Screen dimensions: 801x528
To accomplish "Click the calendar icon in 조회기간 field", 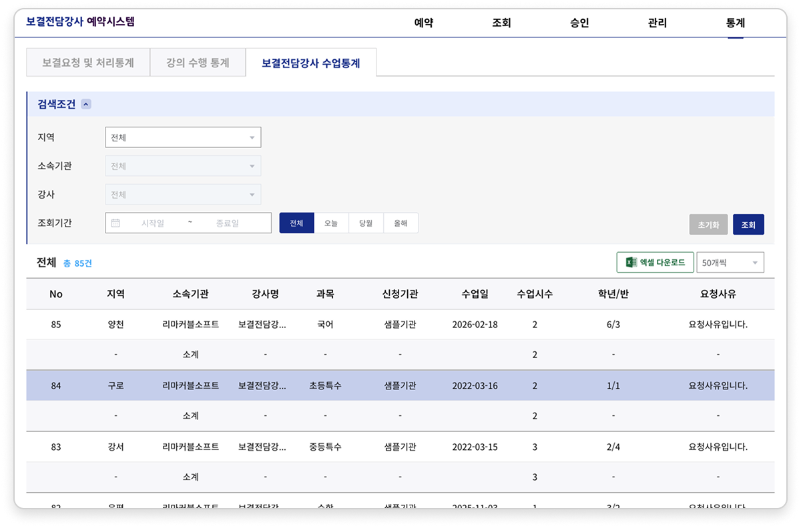I will click(x=115, y=223).
